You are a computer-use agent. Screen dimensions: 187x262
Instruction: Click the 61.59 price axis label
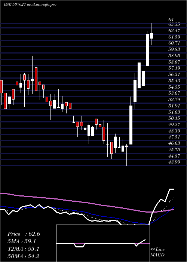[x=174, y=37]
